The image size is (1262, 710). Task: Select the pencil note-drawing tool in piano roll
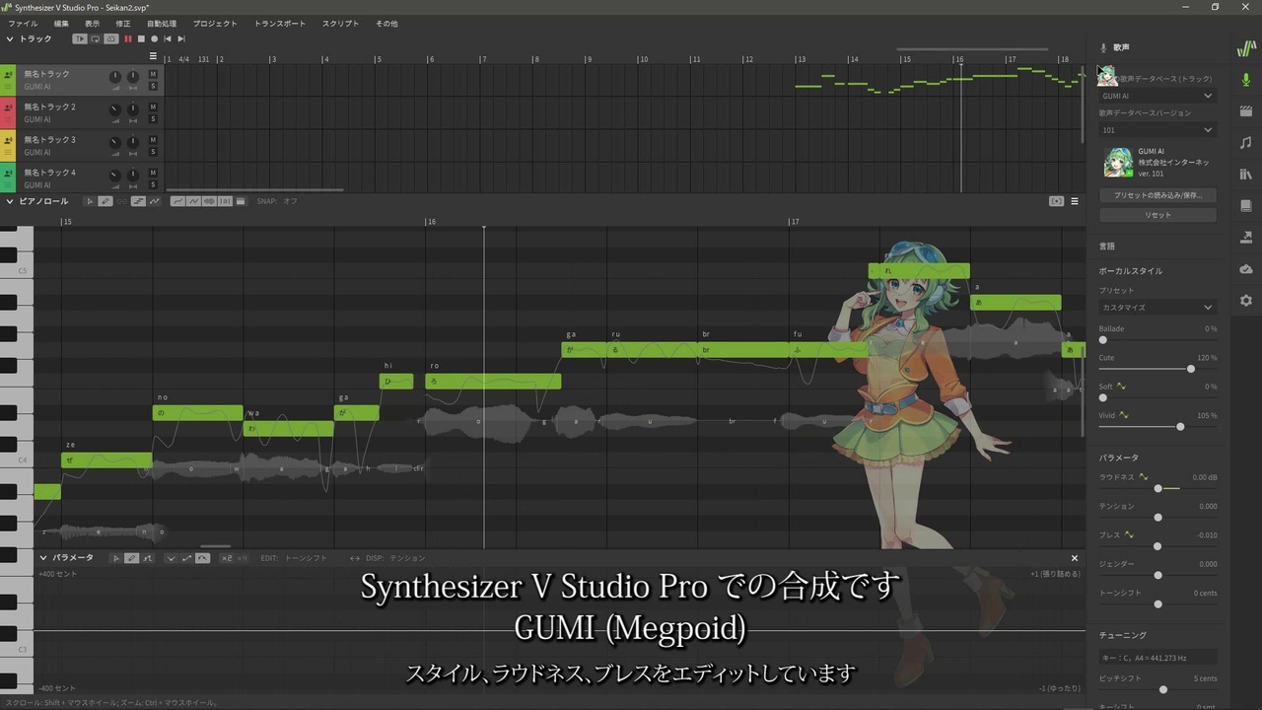[x=105, y=201]
